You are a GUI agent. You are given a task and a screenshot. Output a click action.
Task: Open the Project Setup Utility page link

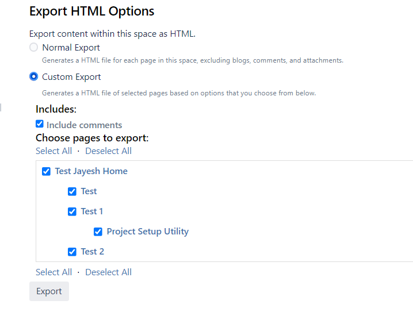coord(148,232)
